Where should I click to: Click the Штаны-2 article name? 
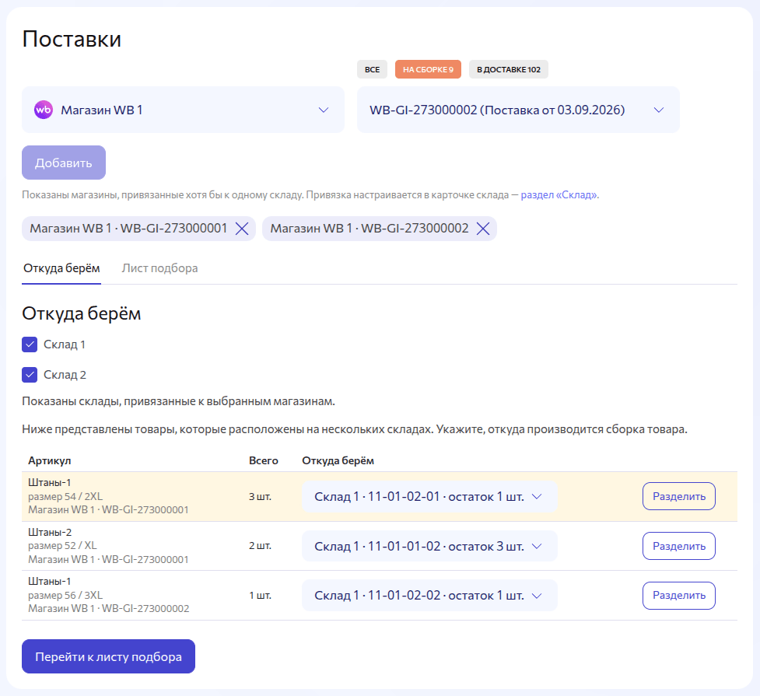click(50, 532)
